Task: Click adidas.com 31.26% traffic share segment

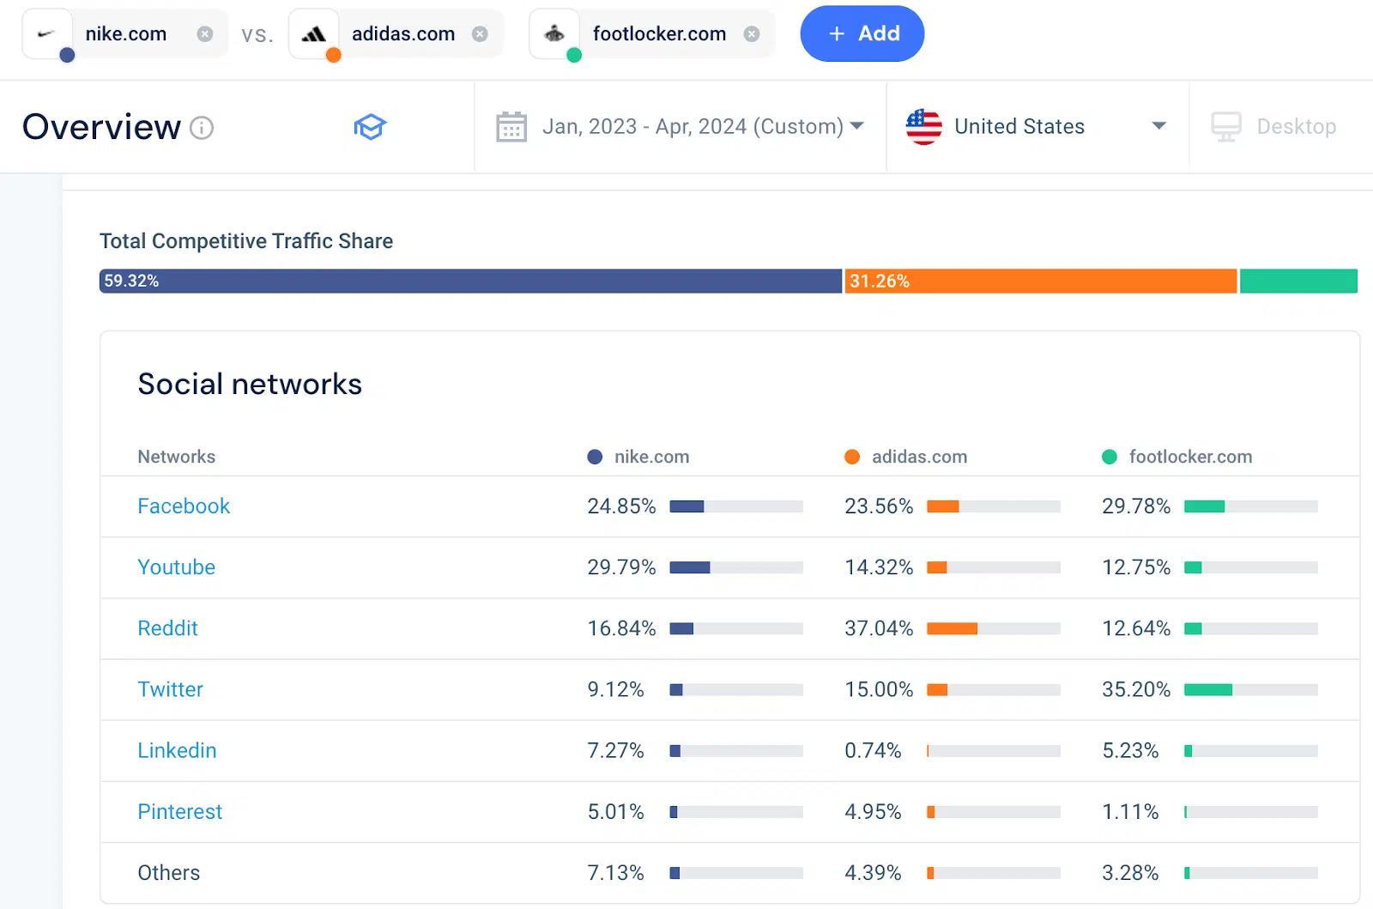Action: 1041,282
